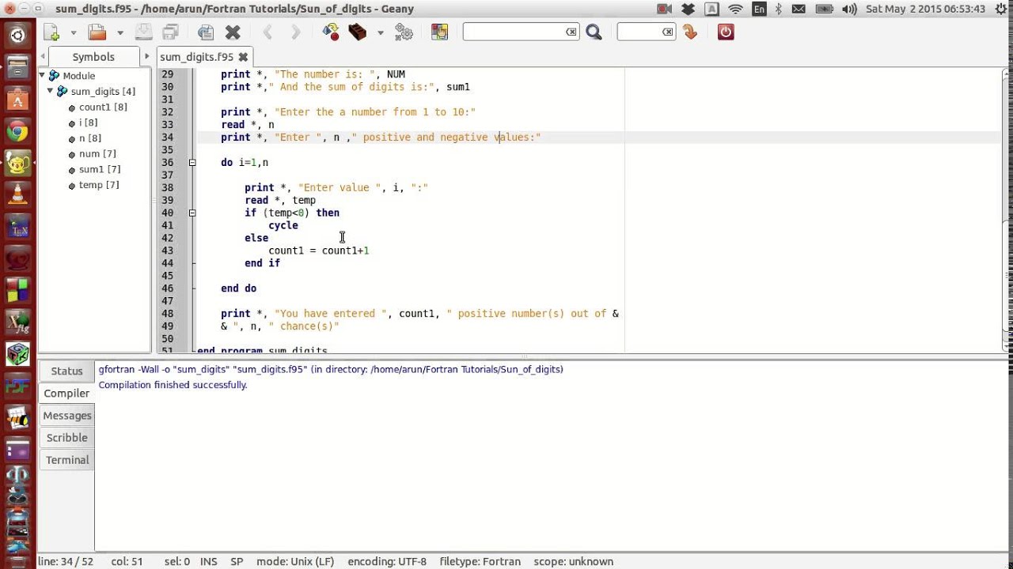Open the new file template dropdown arrow
Image resolution: width=1013 pixels, height=569 pixels.
(x=73, y=32)
